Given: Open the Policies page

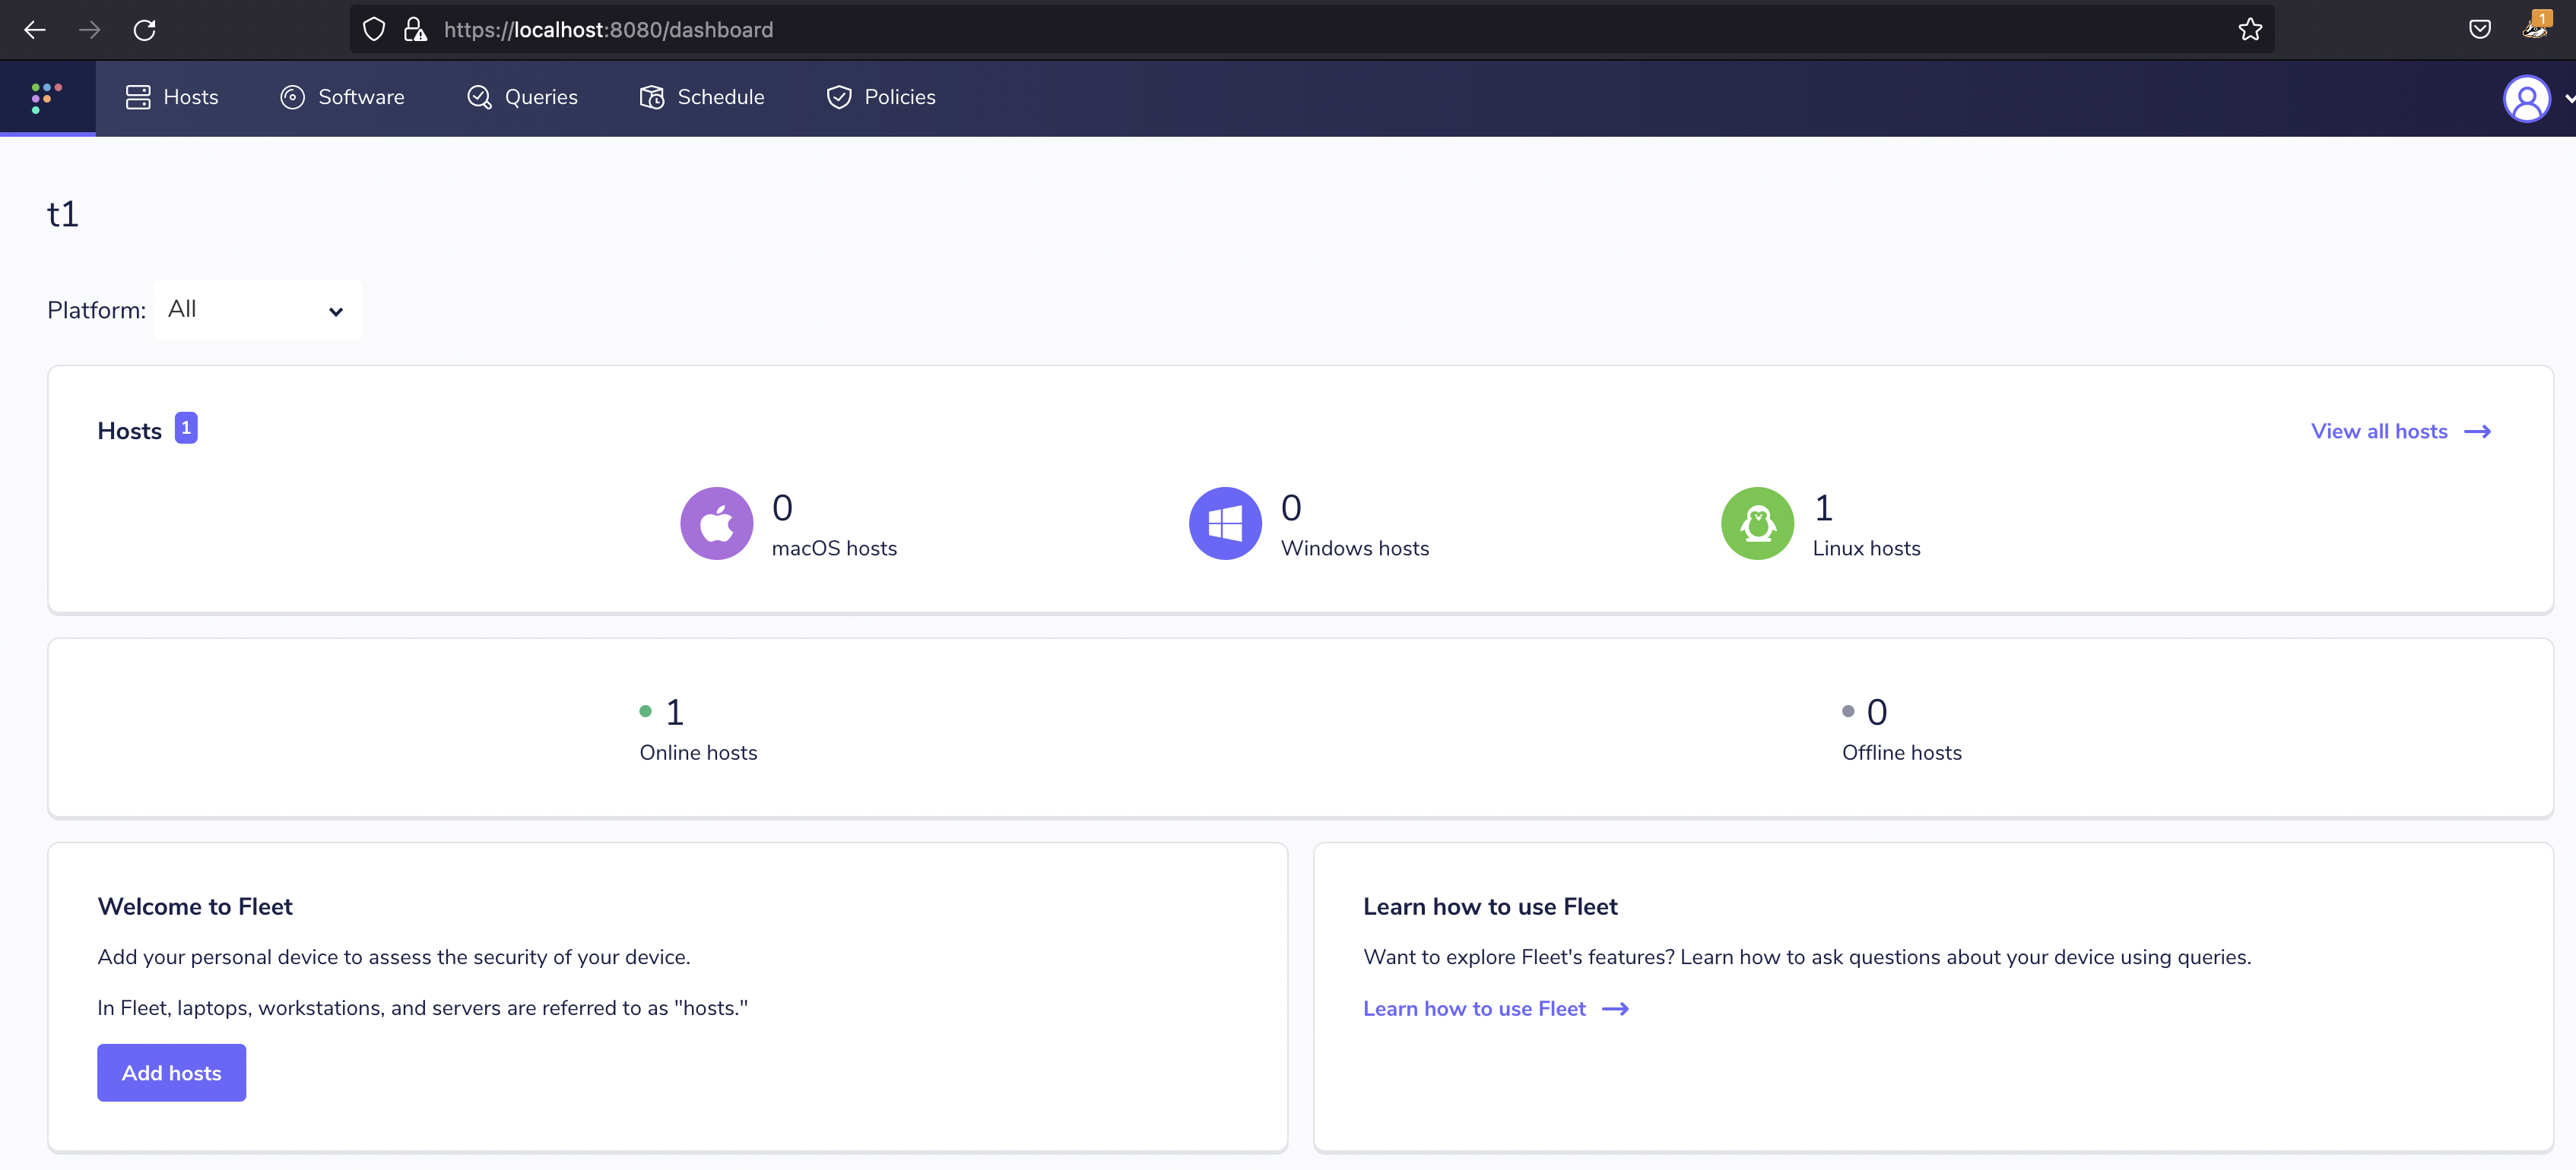Looking at the screenshot, I should point(881,97).
